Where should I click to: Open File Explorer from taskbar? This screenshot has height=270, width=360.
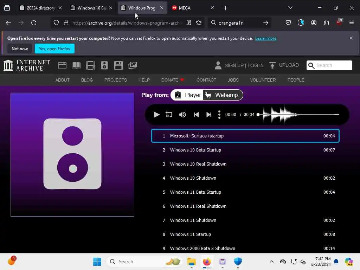(191, 262)
